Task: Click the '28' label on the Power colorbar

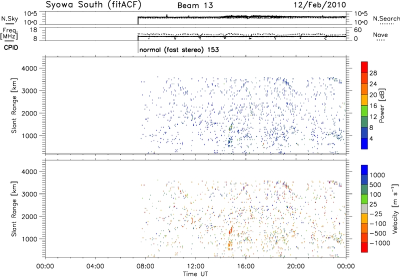Action: point(373,73)
